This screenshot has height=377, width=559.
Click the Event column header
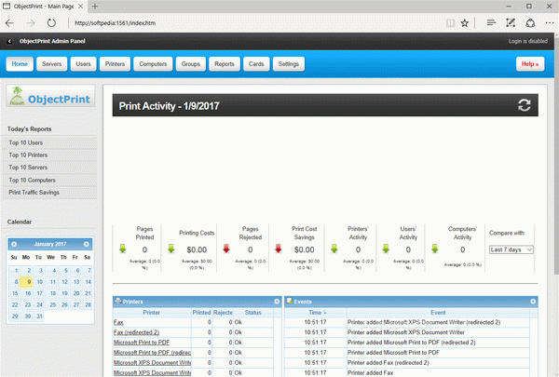438,313
